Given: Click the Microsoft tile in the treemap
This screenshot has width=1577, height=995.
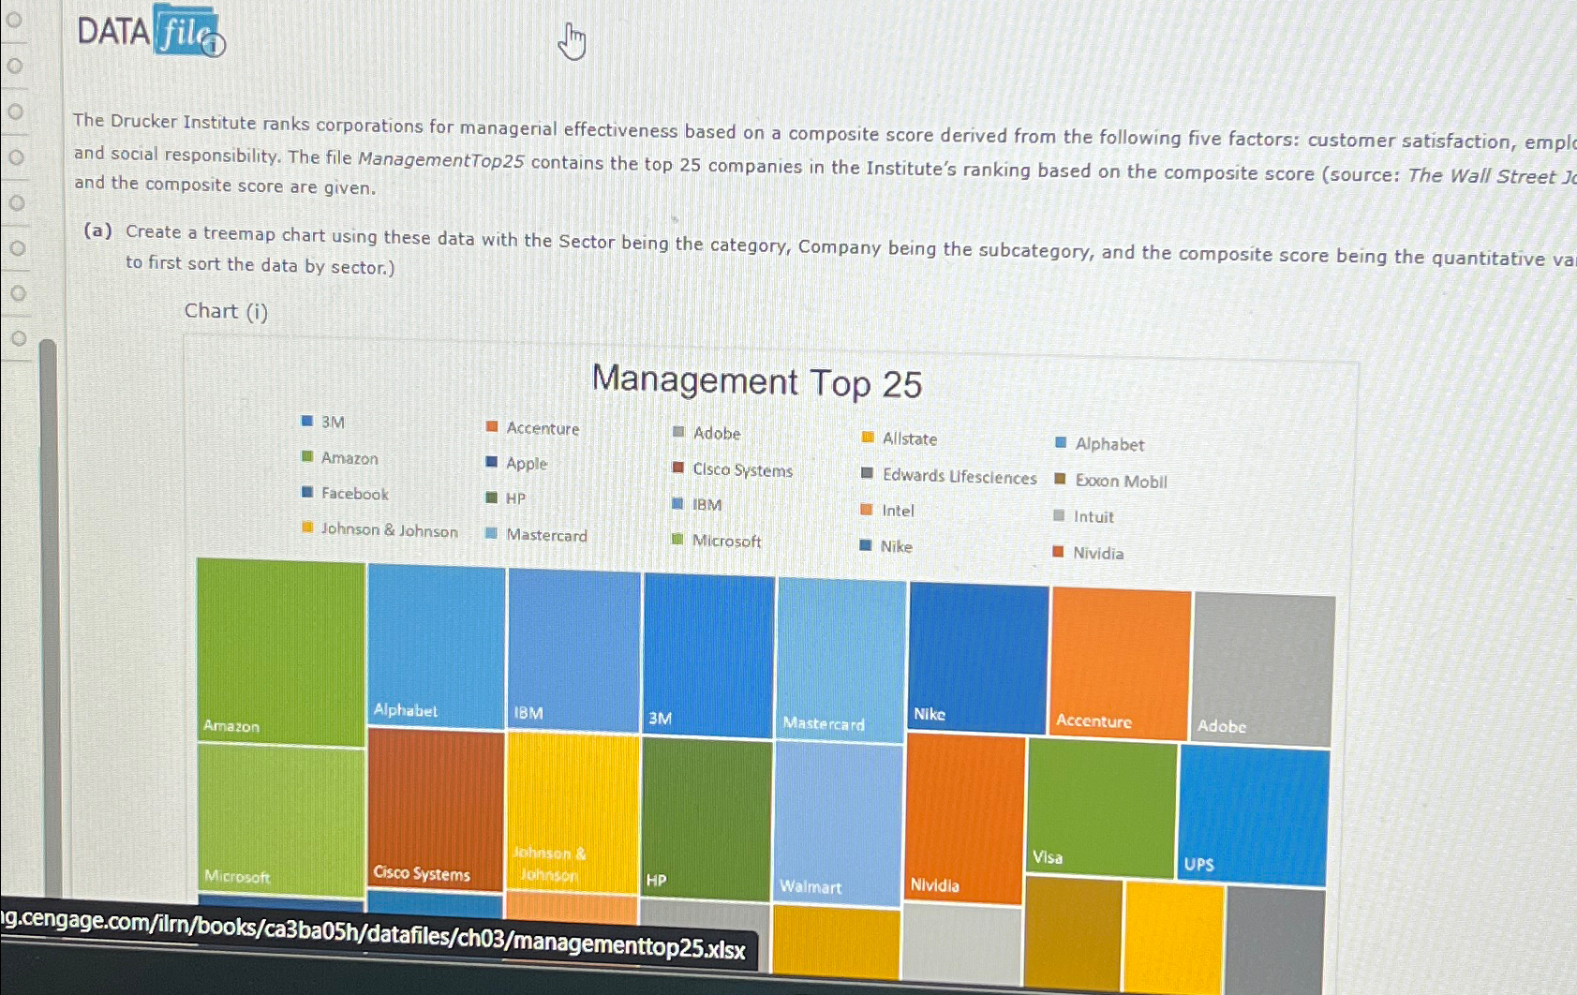Looking at the screenshot, I should coord(281,821).
